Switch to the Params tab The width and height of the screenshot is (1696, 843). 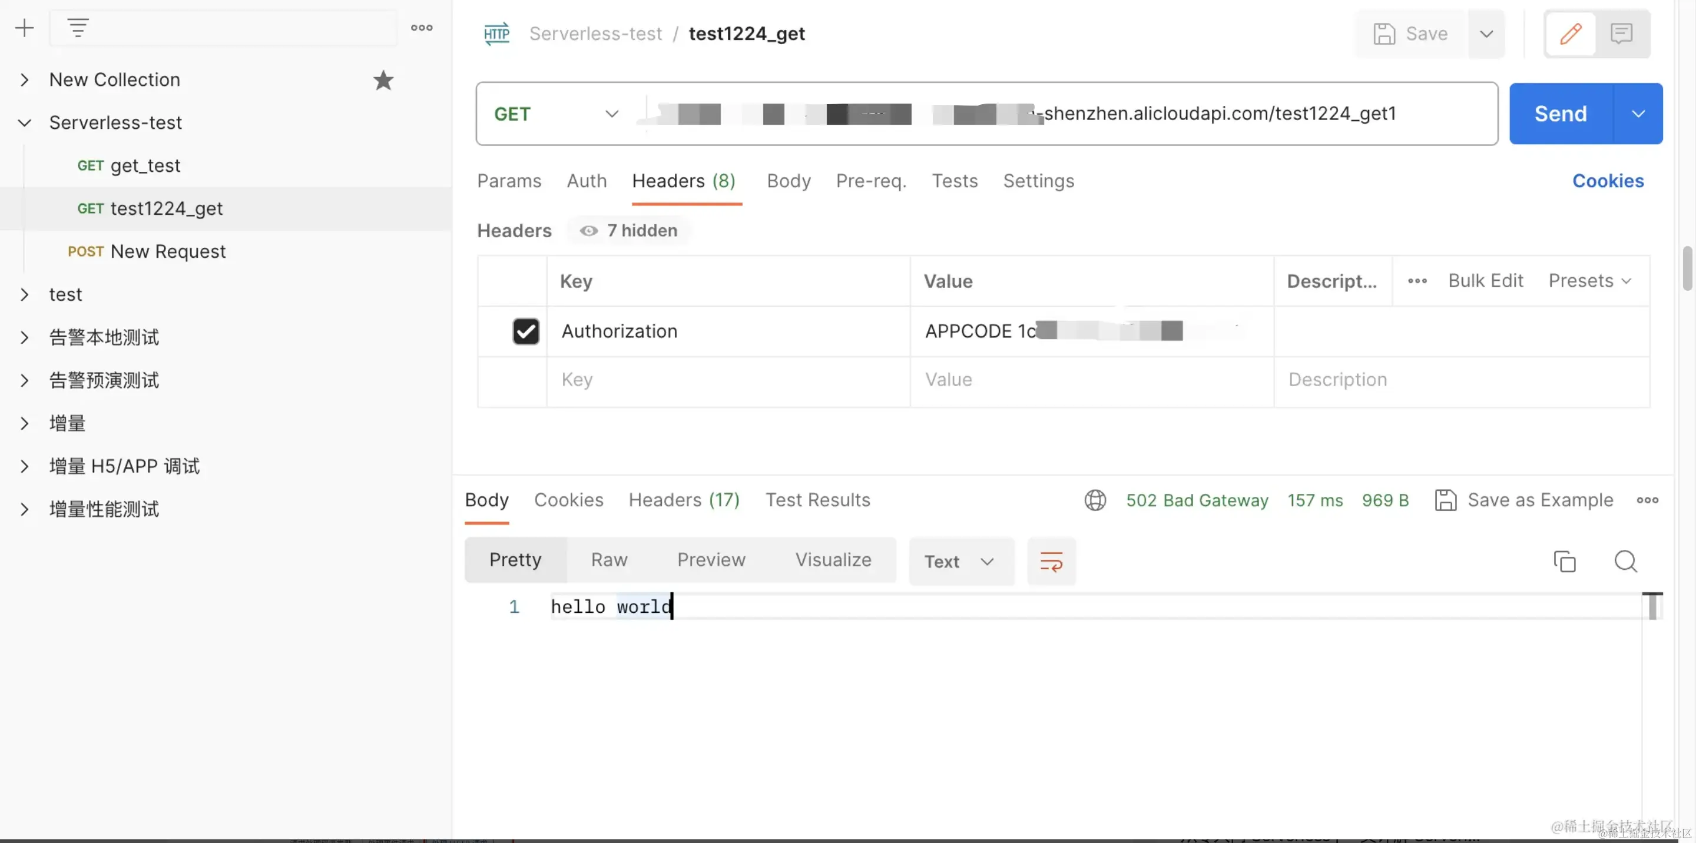pos(509,181)
